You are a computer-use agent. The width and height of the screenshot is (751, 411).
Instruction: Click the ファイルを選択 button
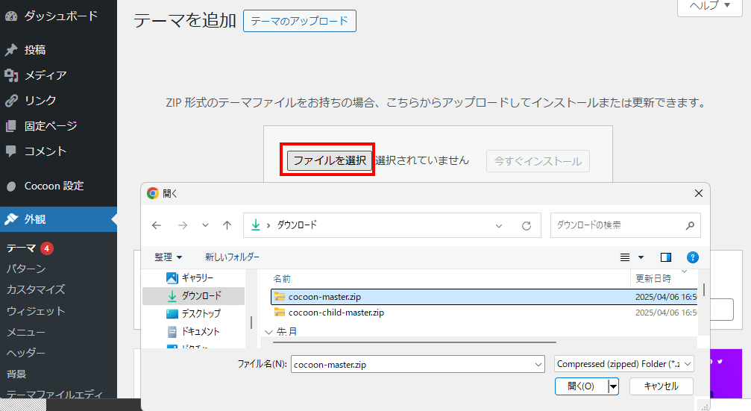[329, 160]
